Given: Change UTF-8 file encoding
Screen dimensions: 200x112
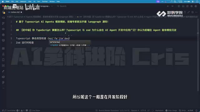Looking at the screenshot, I should point(143,110).
